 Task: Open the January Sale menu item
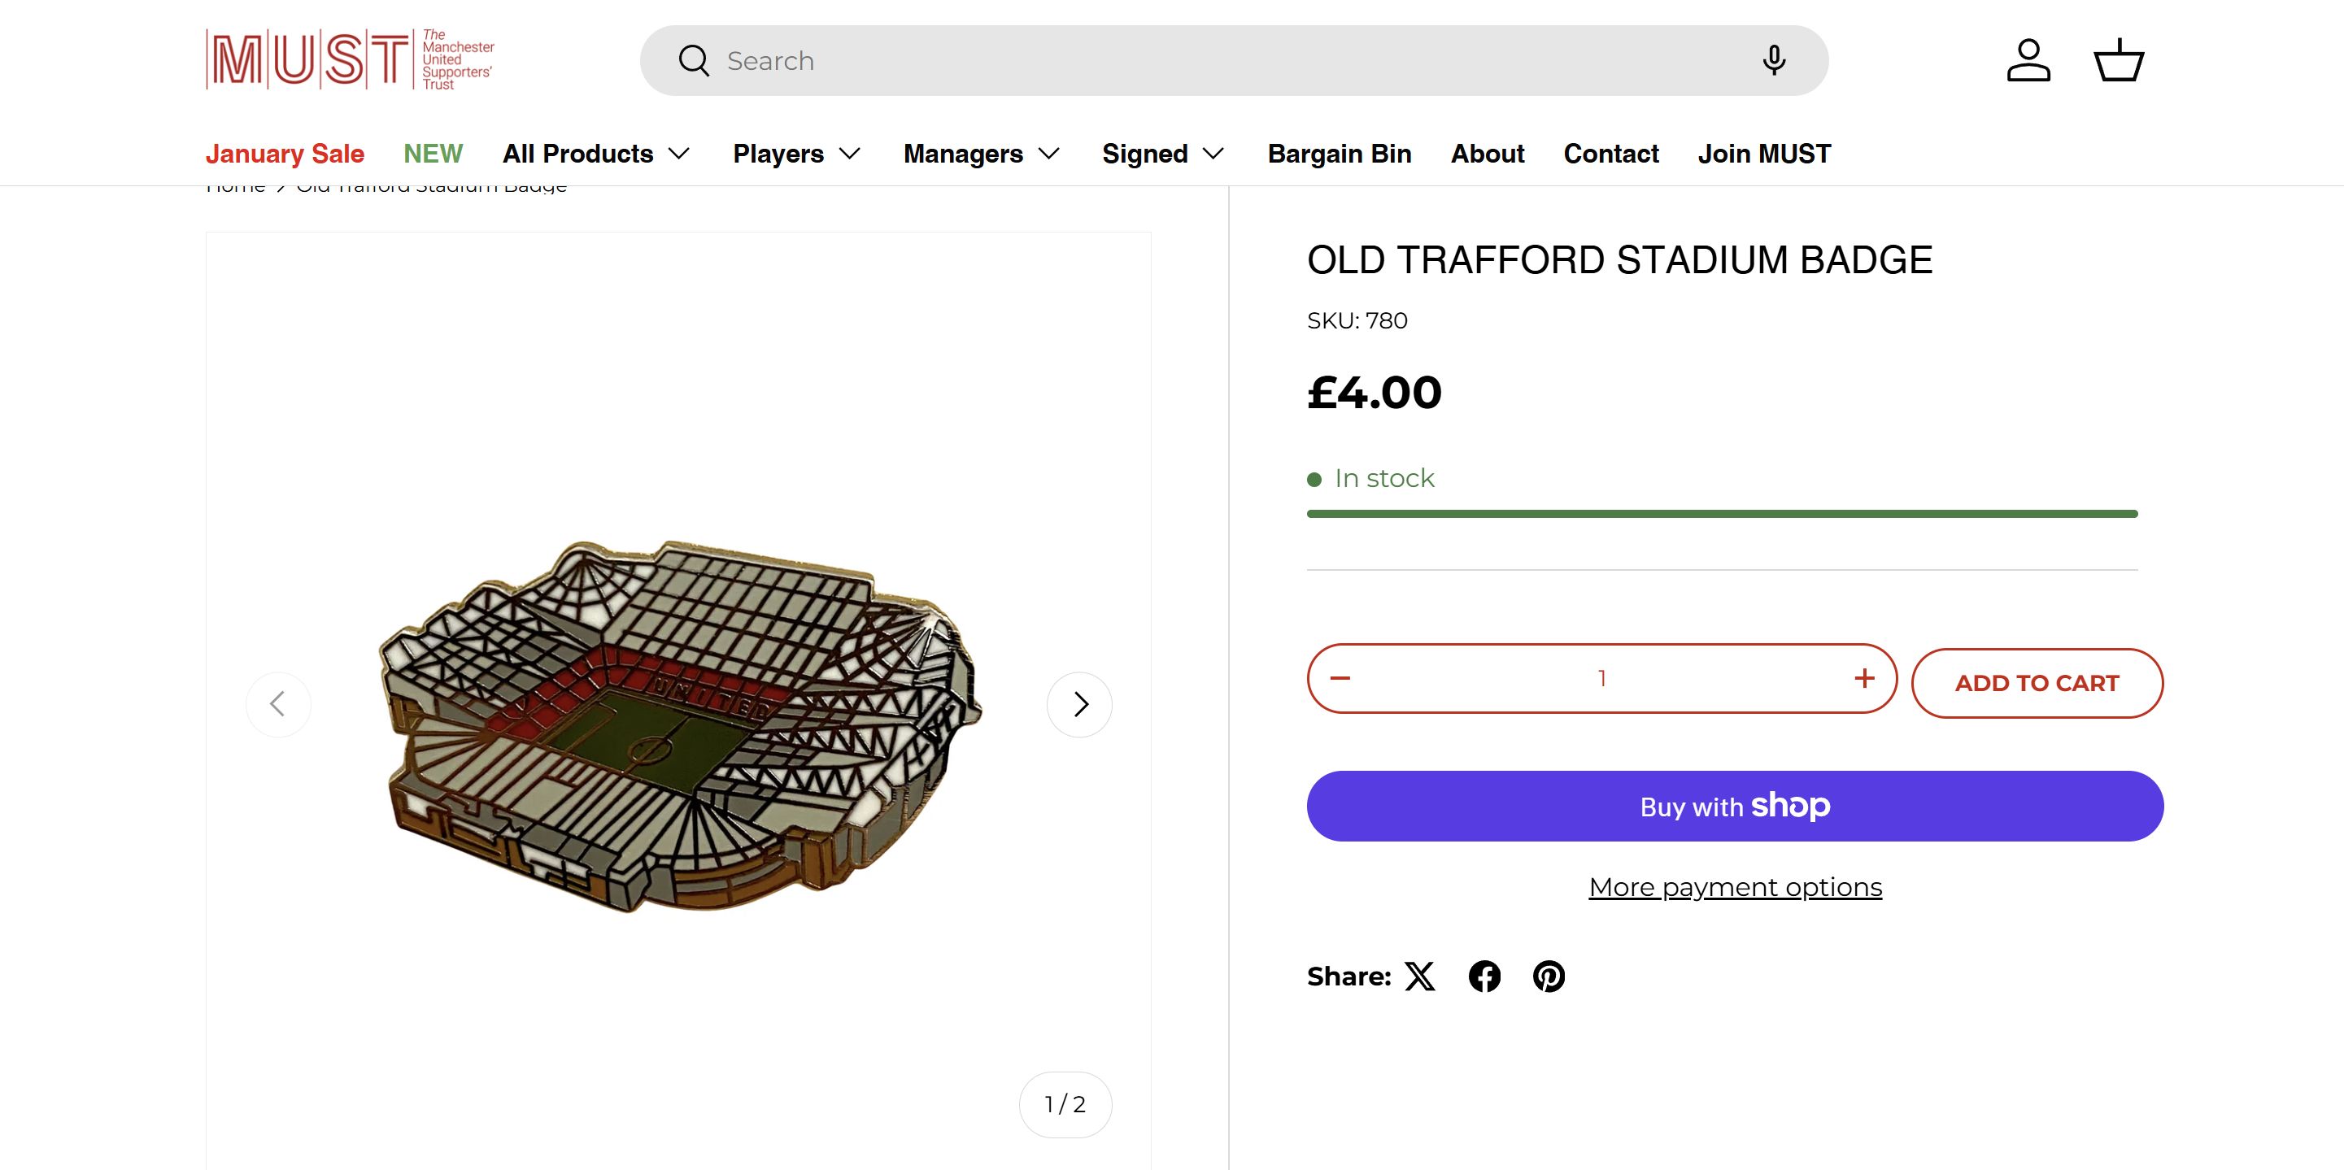[x=285, y=154]
